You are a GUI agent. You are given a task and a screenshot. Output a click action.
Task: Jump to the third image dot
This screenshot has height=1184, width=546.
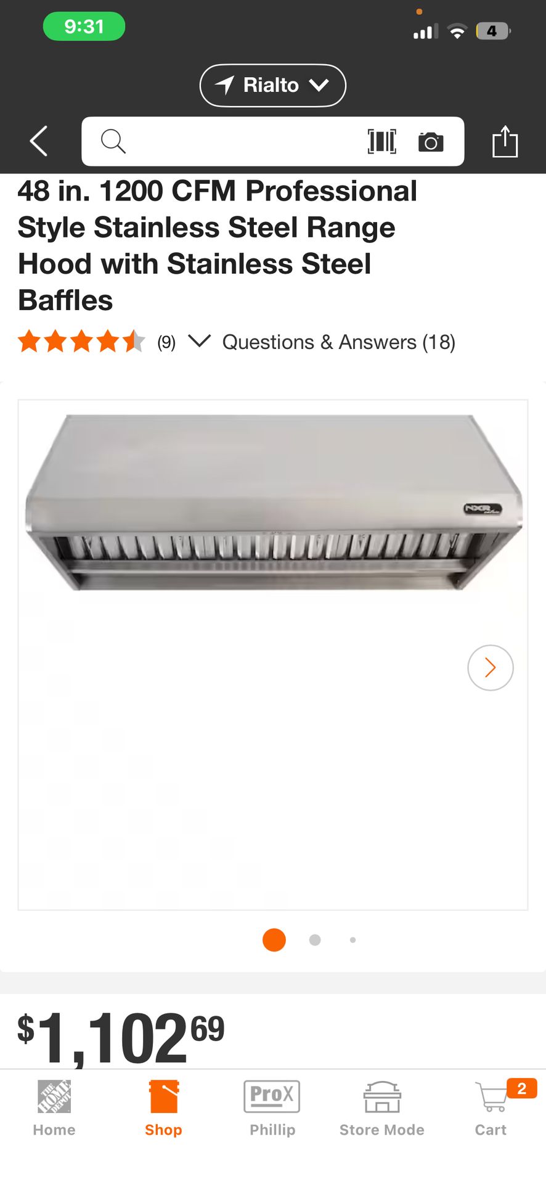352,940
